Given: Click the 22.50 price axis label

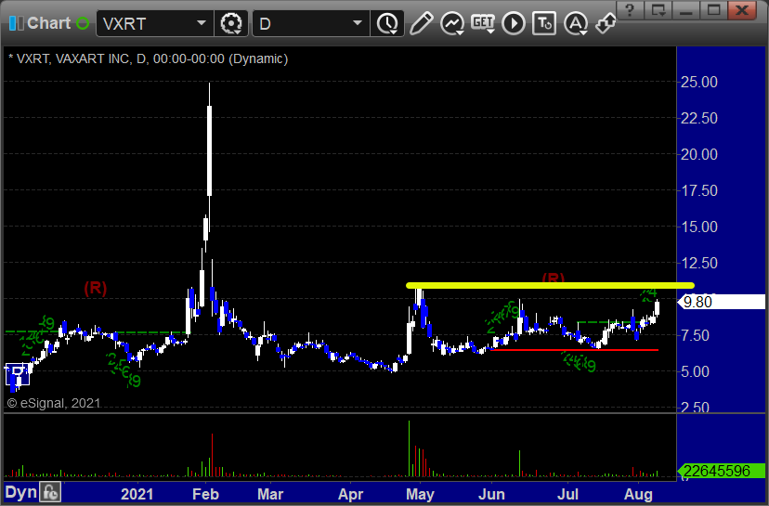Looking at the screenshot, I should click(x=698, y=118).
